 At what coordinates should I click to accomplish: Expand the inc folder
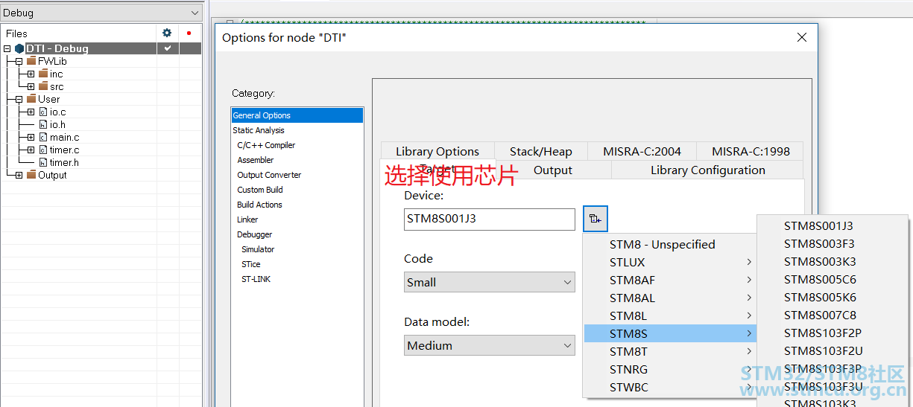[31, 74]
